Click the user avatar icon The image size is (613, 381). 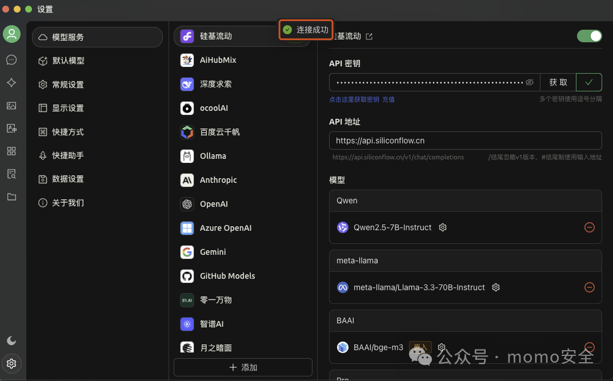tap(12, 34)
